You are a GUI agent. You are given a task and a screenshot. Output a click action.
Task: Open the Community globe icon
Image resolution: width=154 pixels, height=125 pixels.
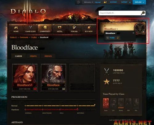coord(45,28)
